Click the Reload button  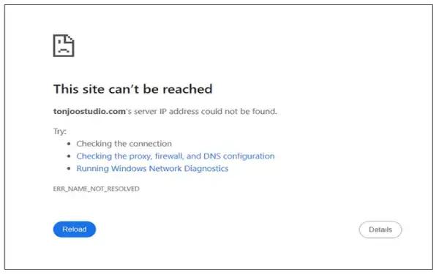pos(75,229)
